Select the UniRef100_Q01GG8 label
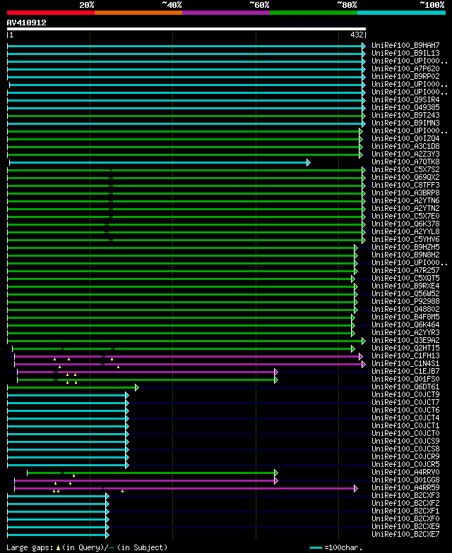 405,480
